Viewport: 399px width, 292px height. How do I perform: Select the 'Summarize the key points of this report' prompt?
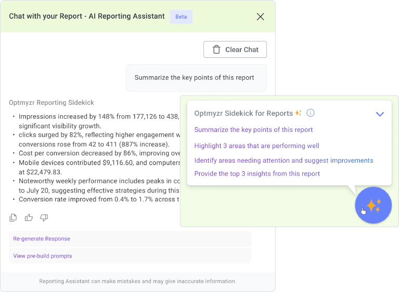tap(253, 129)
